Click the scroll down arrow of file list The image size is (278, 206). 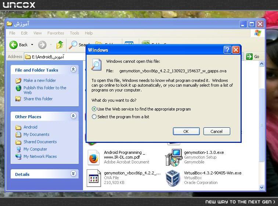(x=262, y=187)
